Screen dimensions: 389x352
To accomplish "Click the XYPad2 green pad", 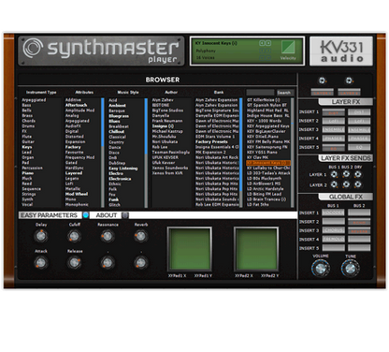I will [x=256, y=249].
